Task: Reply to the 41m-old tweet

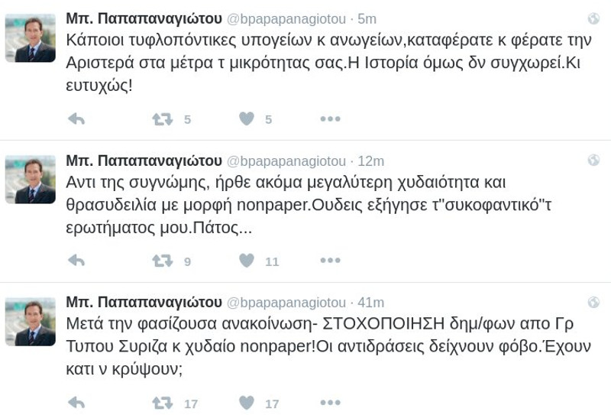Action: [x=76, y=403]
